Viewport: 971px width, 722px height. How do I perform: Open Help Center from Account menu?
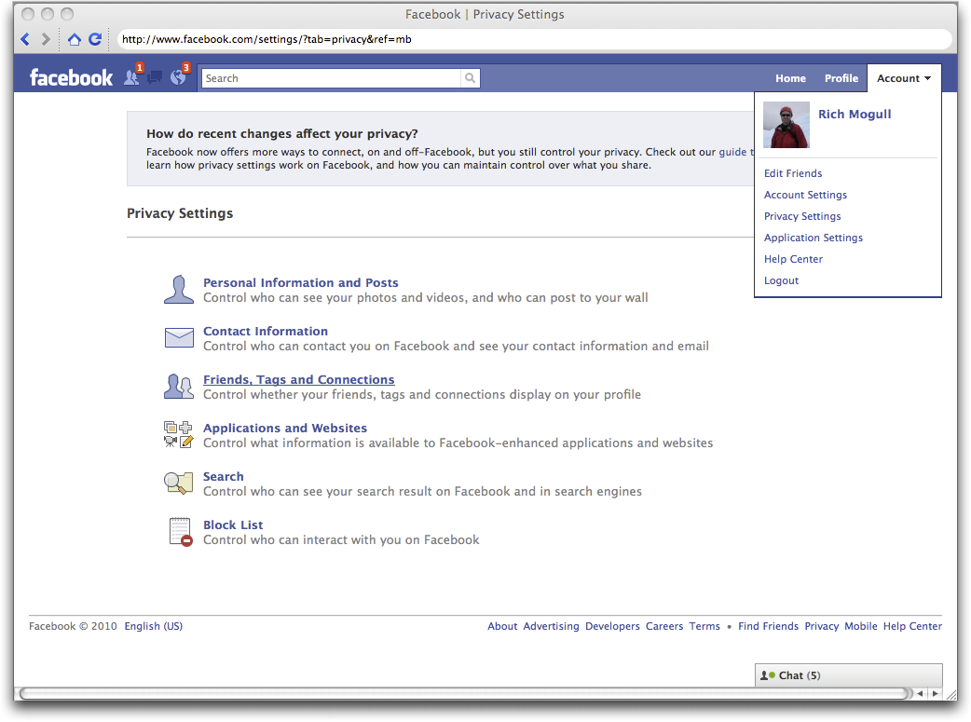[793, 259]
